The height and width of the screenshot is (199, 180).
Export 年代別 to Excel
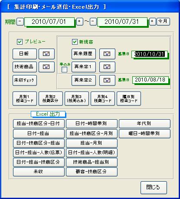(x=144, y=124)
